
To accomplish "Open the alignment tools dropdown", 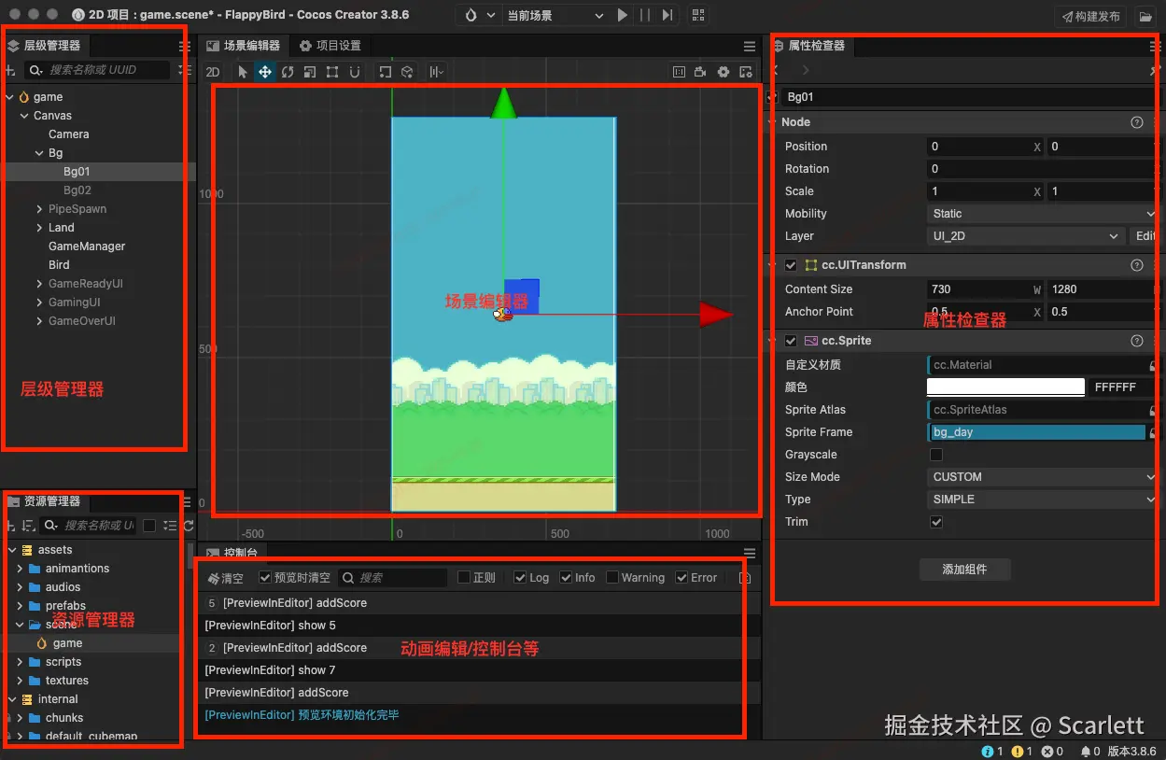I will (x=436, y=72).
